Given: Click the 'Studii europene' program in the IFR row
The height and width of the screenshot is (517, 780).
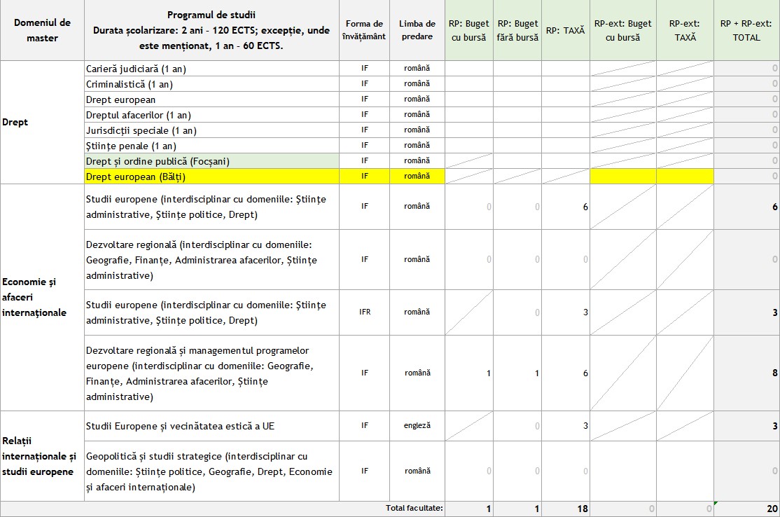Looking at the screenshot, I should (212, 312).
